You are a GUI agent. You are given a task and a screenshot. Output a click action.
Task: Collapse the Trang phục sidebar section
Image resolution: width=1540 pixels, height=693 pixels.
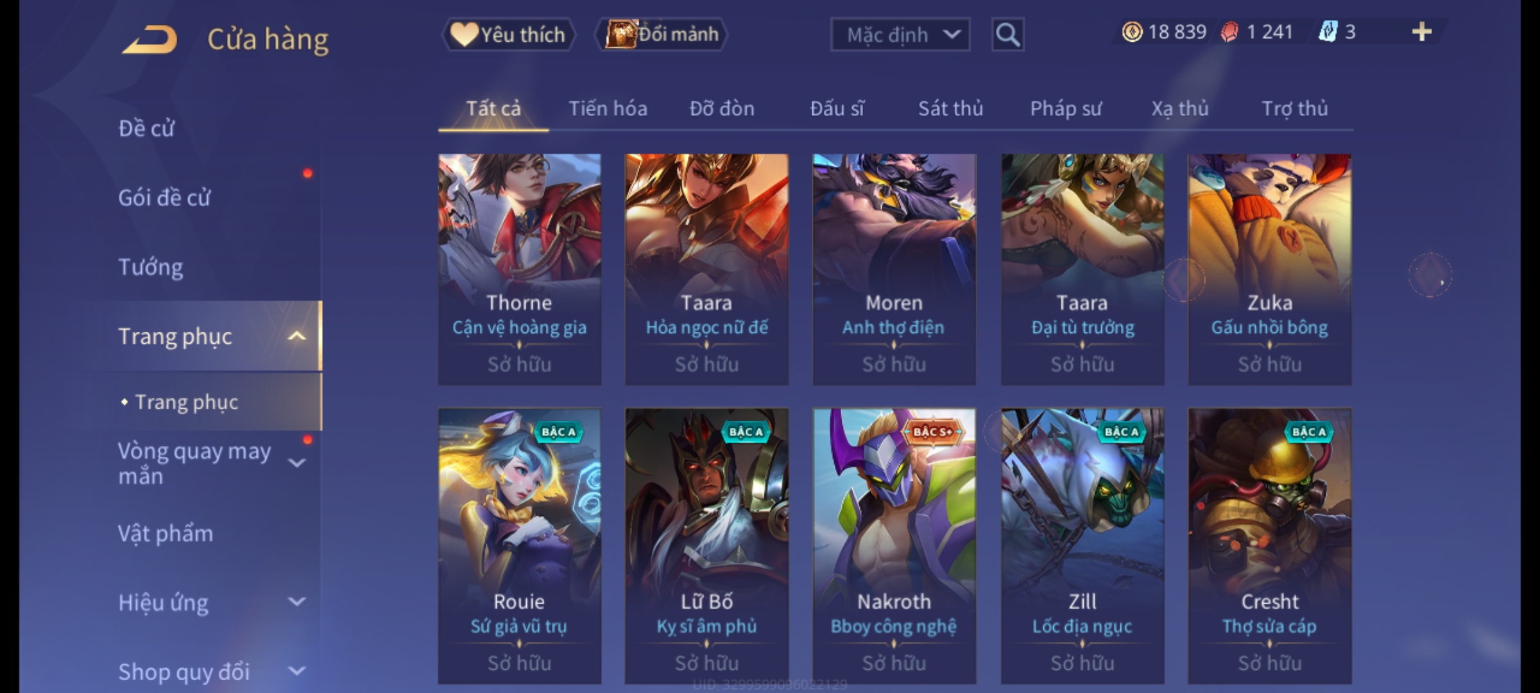(296, 336)
